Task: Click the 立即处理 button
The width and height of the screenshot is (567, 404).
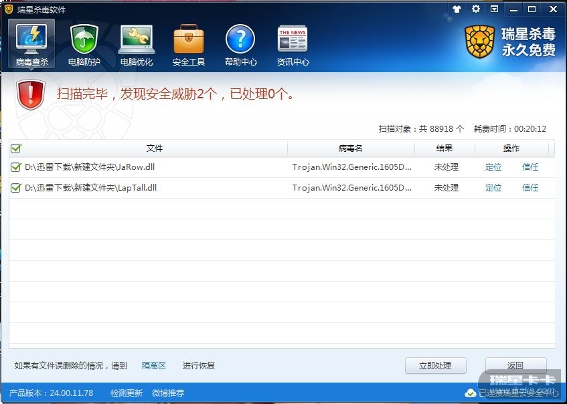Action: 435,366
